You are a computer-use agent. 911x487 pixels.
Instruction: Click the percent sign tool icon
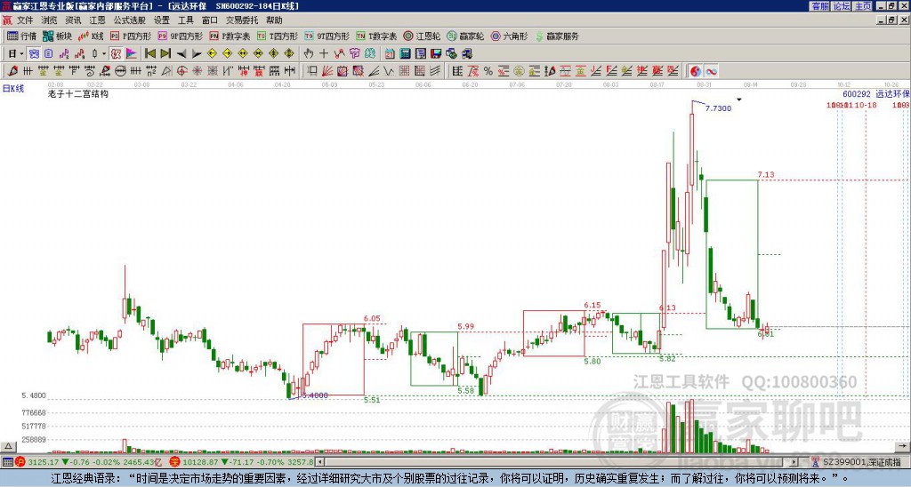[x=488, y=71]
